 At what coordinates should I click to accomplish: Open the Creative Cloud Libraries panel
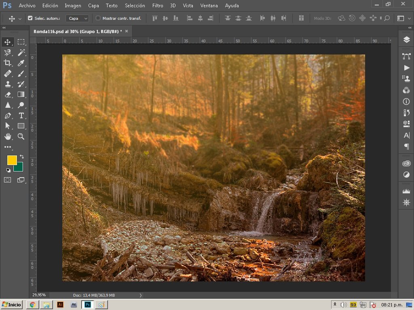(406, 163)
